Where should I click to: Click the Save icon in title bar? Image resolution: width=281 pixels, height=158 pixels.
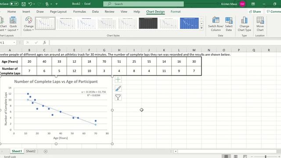(x=23, y=4)
